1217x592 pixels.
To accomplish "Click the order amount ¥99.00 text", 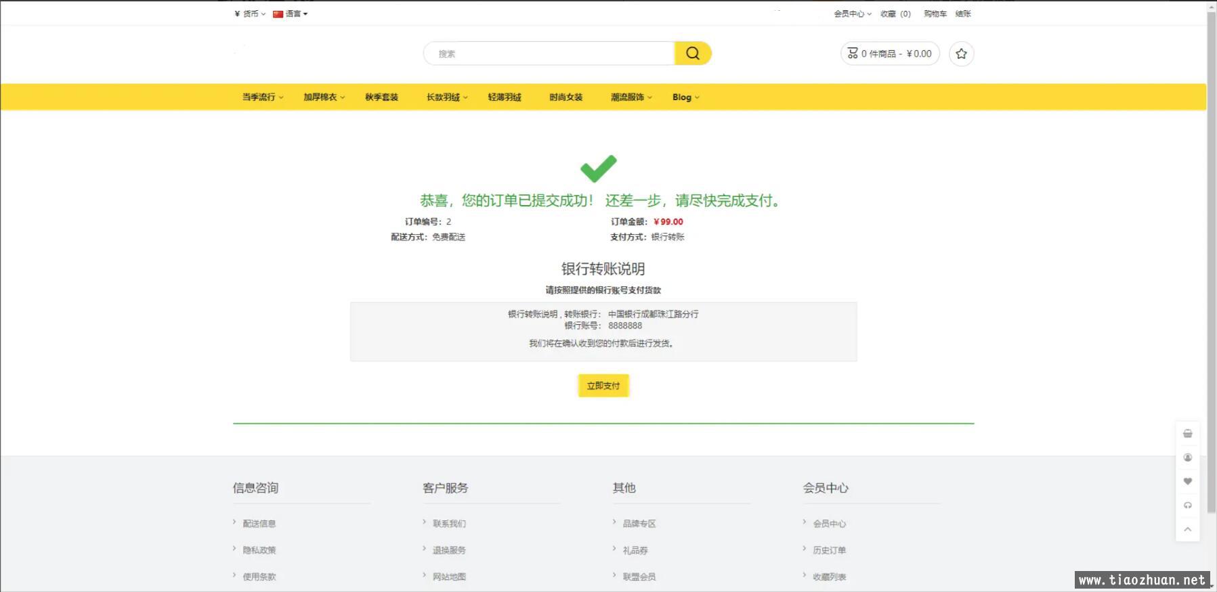I will coord(668,222).
